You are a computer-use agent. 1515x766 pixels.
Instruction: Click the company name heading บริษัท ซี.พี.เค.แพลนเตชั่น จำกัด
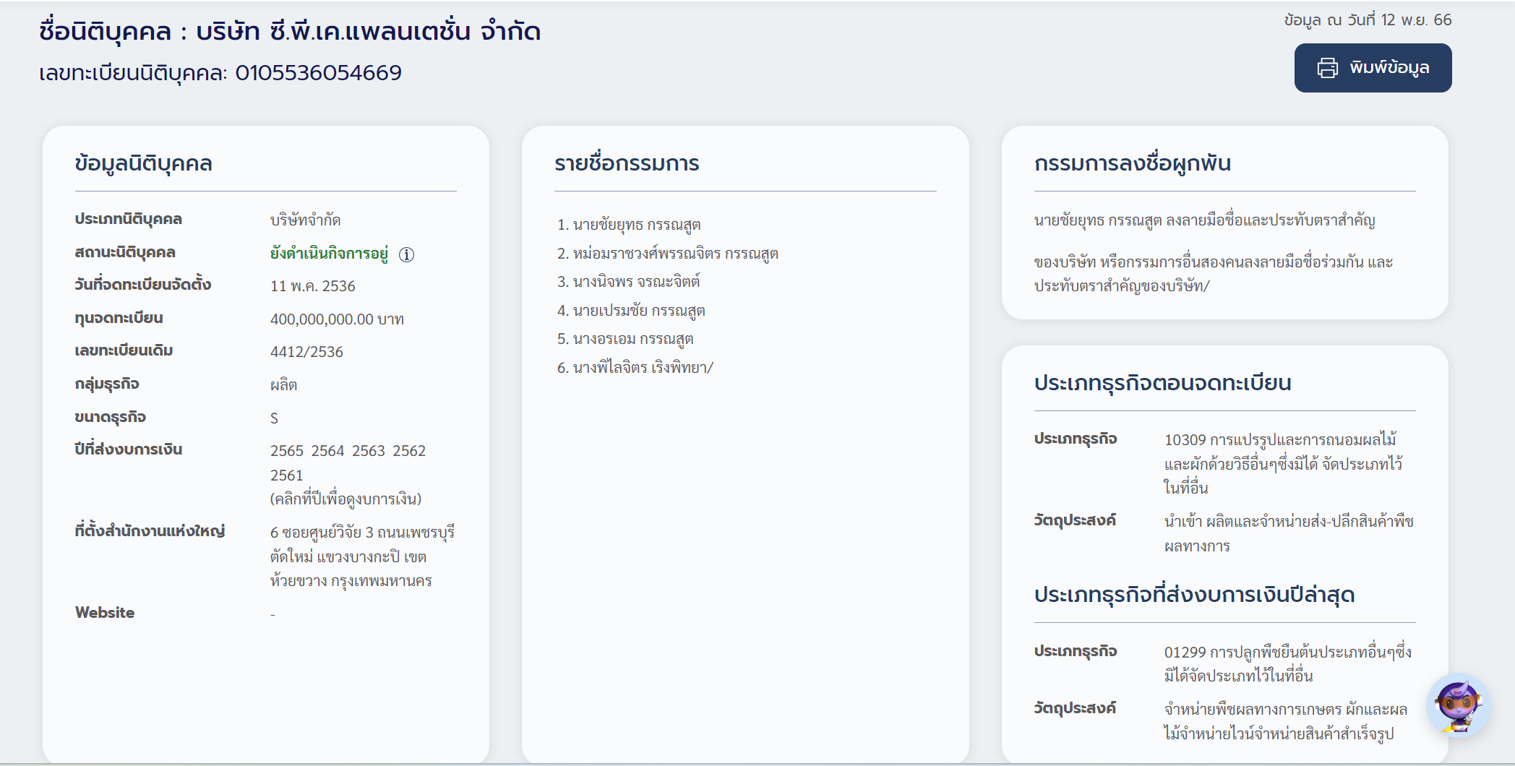pos(368,32)
